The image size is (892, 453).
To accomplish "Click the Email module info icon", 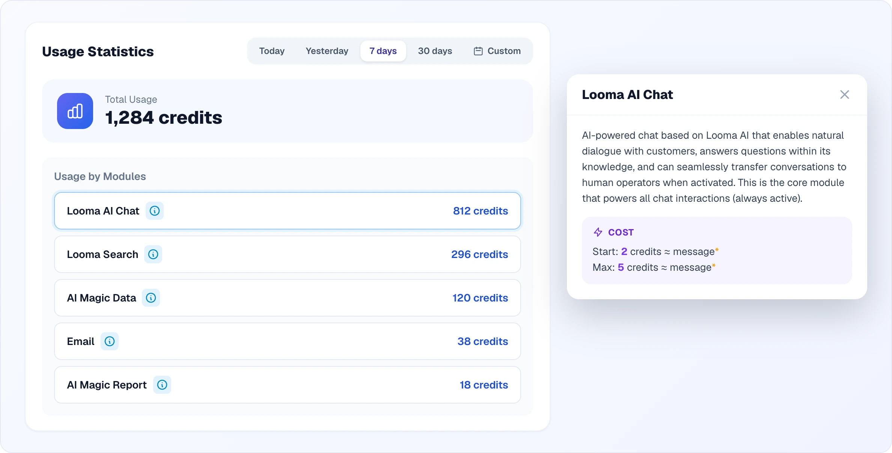I will (110, 341).
